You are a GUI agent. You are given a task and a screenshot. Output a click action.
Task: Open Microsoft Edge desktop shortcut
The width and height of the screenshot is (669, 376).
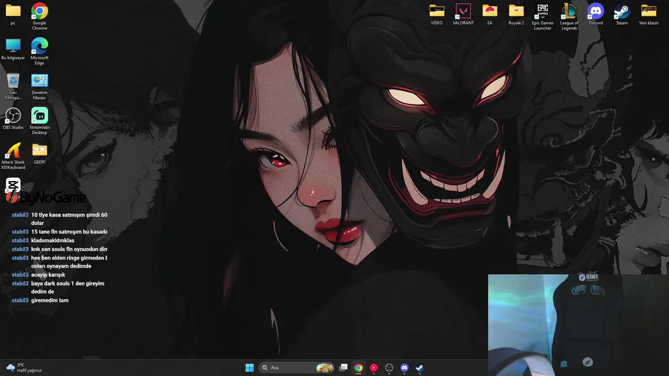tap(40, 51)
